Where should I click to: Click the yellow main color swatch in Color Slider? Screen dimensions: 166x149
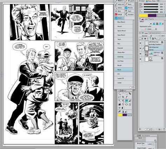143,15
